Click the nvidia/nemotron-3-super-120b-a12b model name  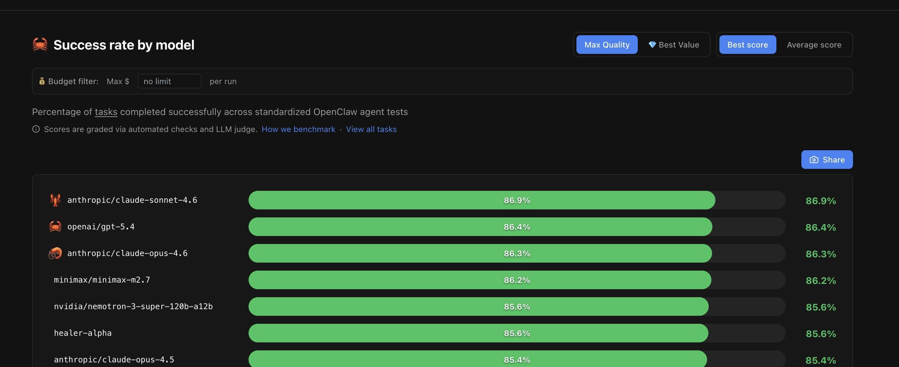click(x=133, y=306)
